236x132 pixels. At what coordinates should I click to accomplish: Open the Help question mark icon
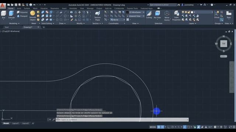coord(212,5)
